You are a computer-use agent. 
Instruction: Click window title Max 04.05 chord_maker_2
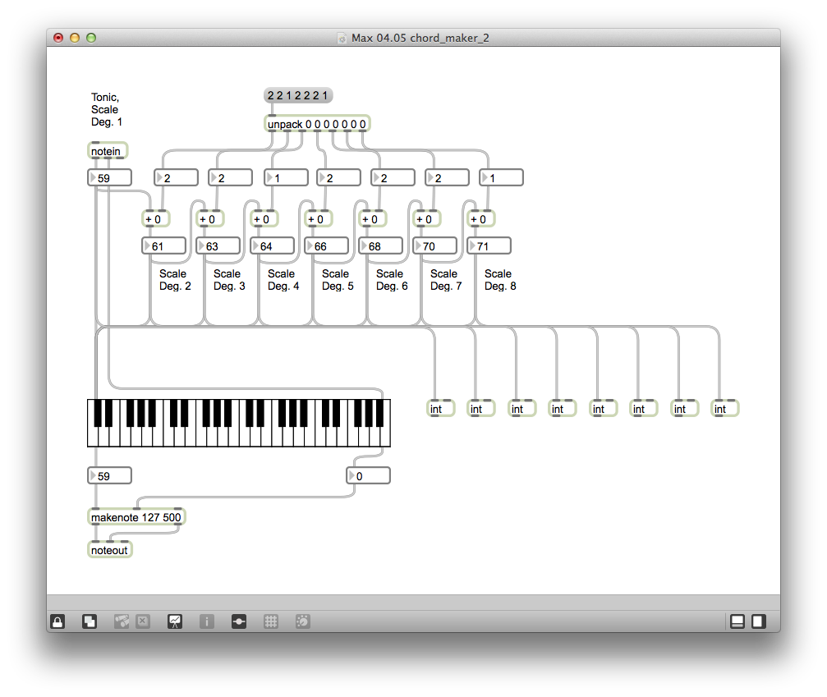coord(420,38)
